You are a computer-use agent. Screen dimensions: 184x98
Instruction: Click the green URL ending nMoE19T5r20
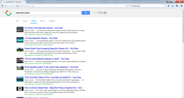click(x=38, y=45)
